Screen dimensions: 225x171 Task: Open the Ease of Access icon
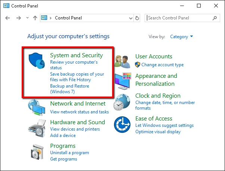[x=122, y=125]
